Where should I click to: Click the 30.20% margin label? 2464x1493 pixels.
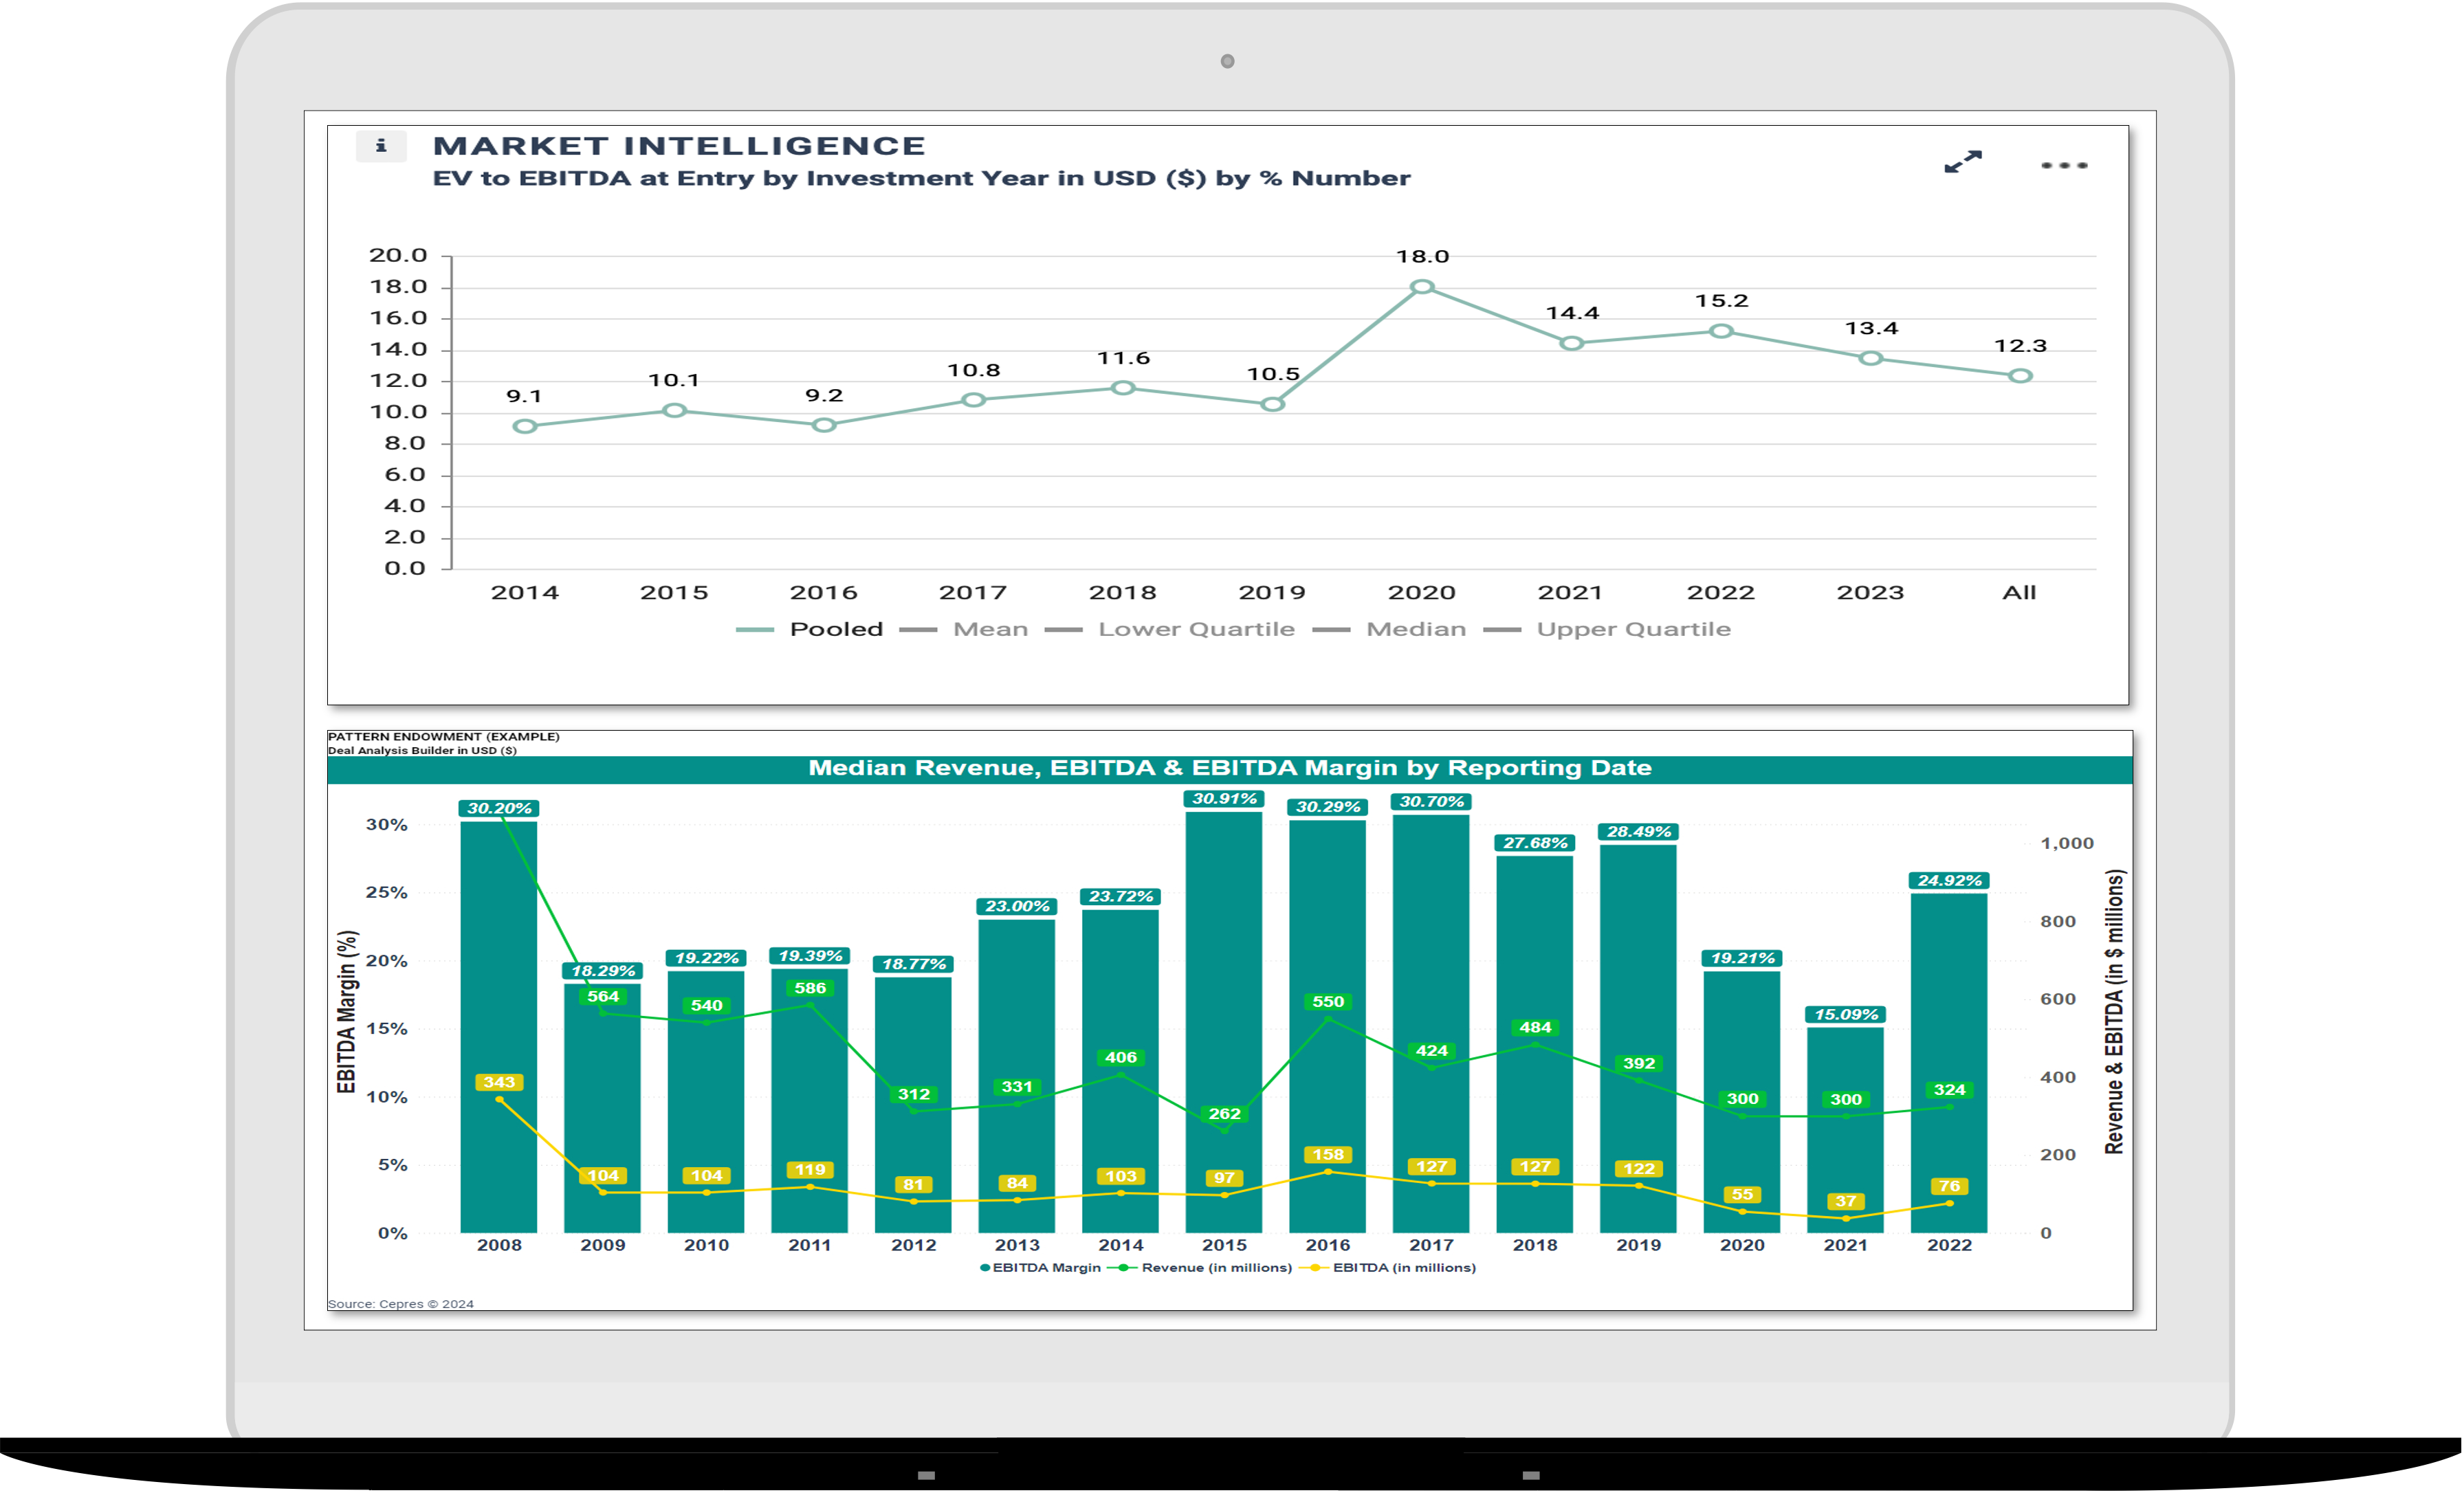click(500, 808)
